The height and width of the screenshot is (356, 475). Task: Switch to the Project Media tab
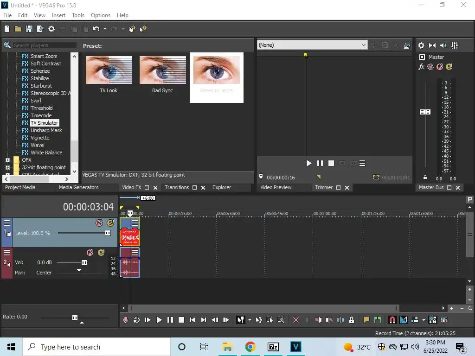[20, 187]
